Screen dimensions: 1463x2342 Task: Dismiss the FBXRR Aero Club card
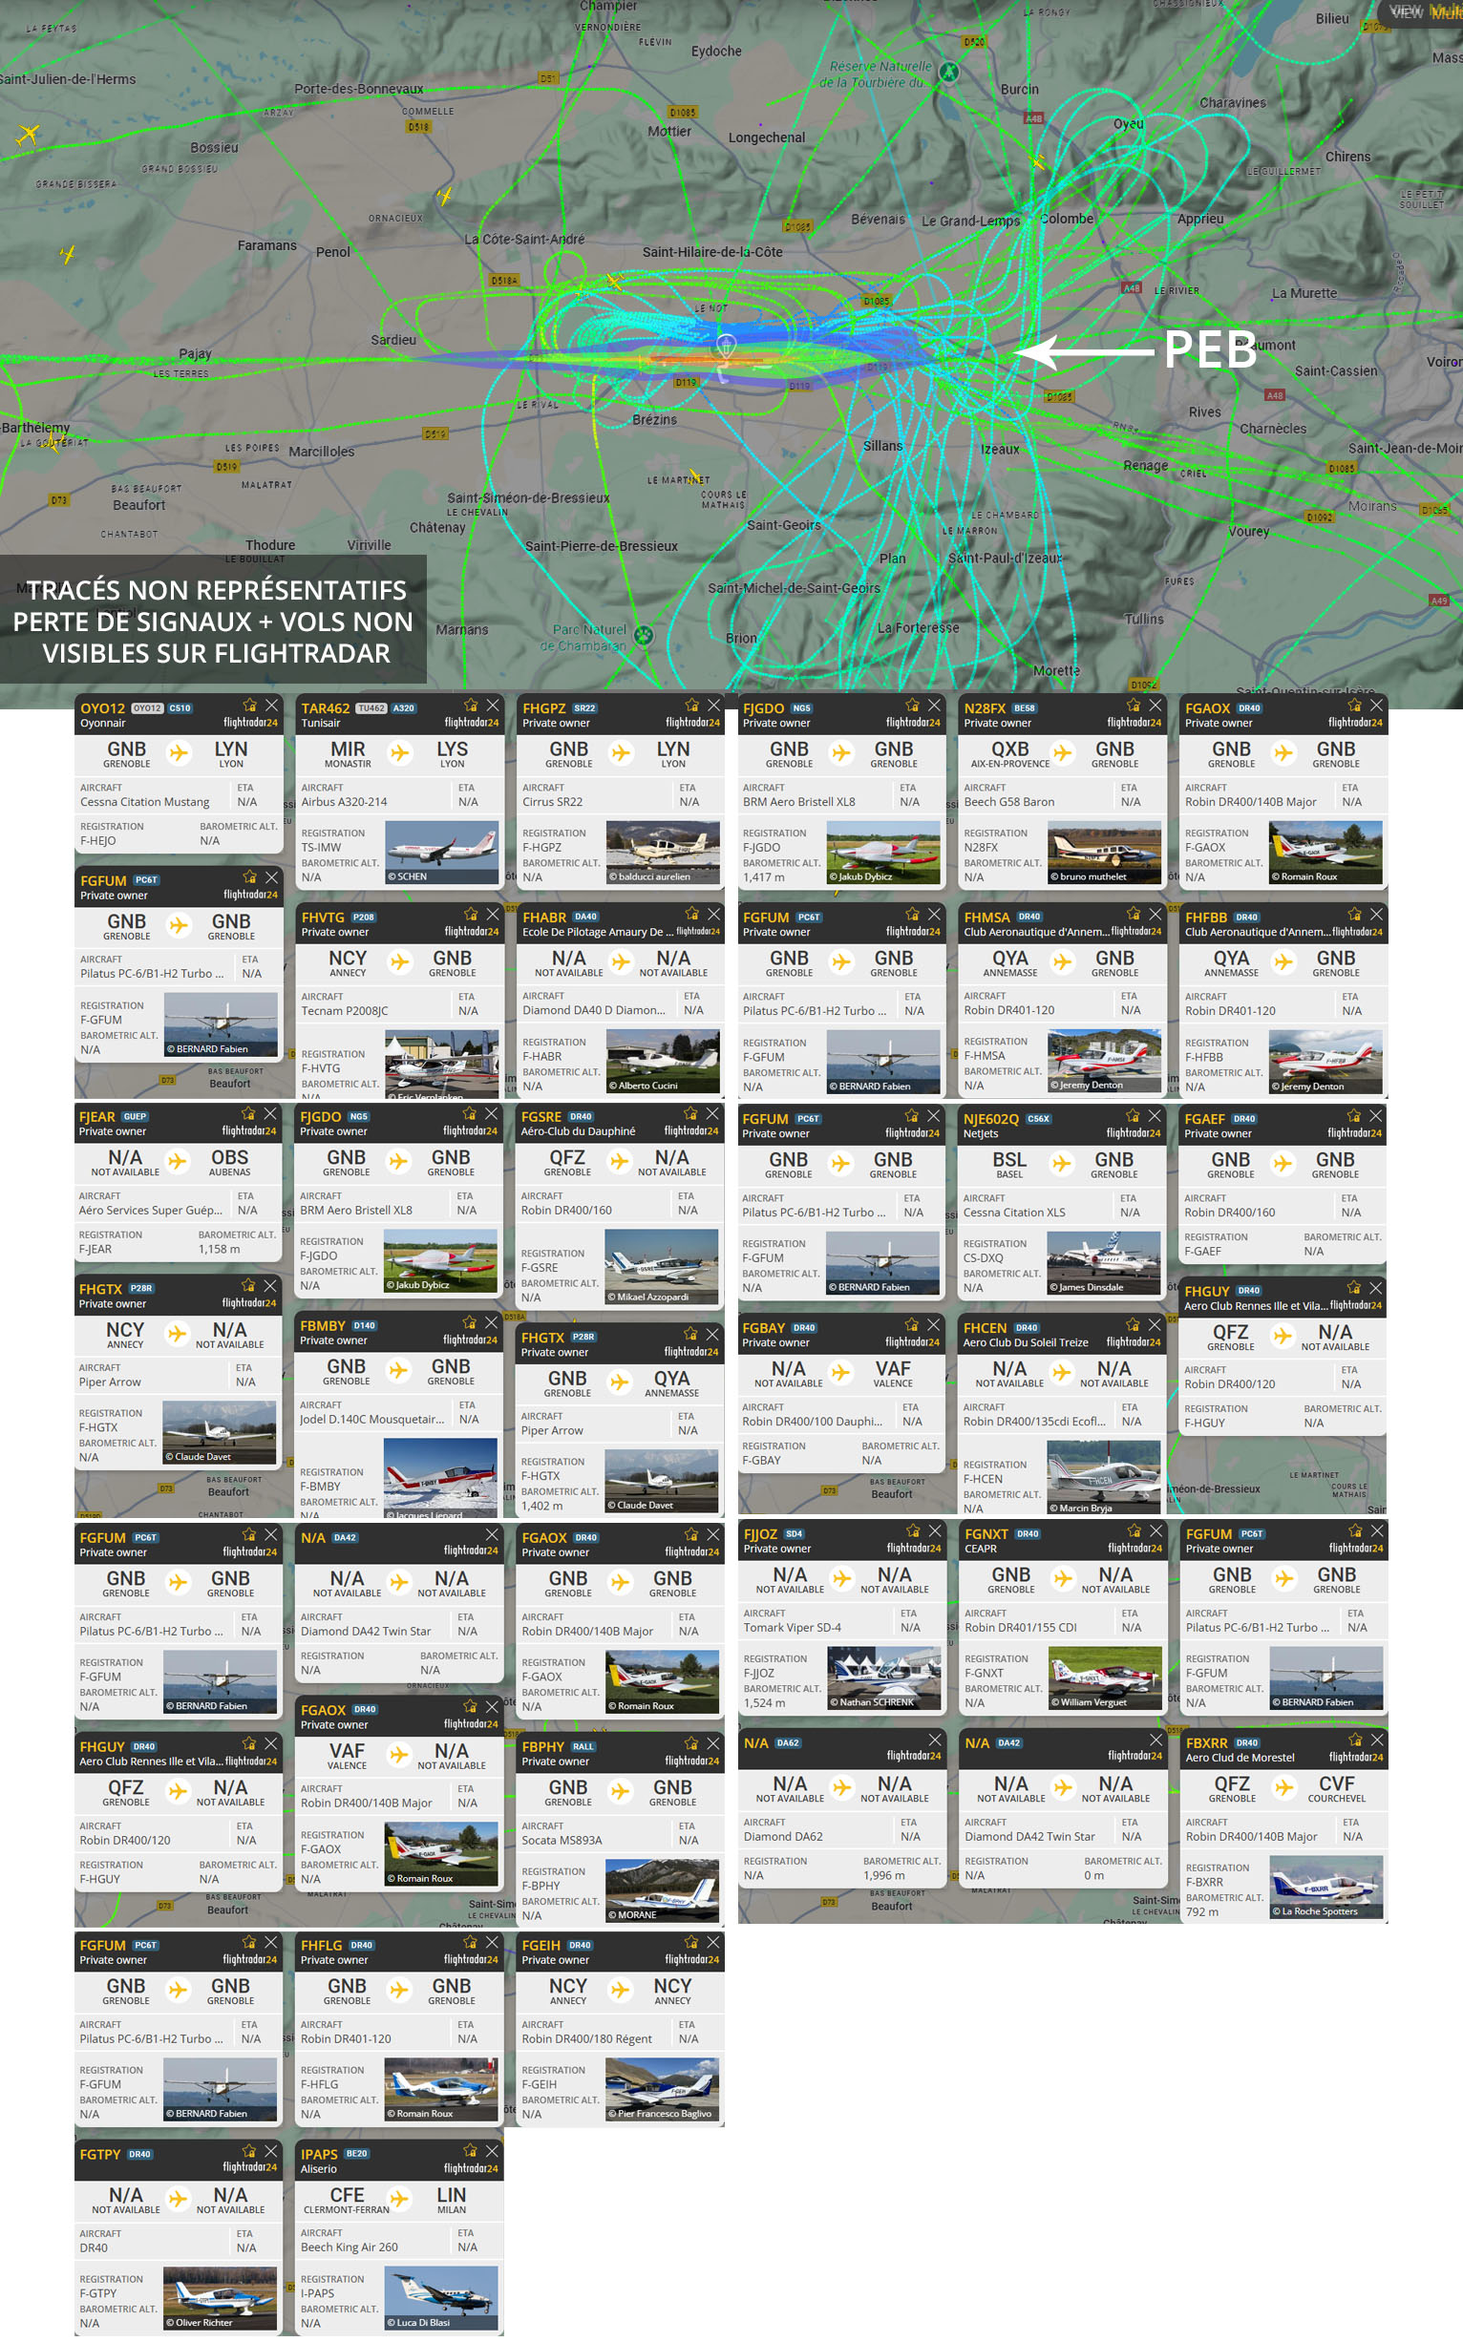[x=1376, y=1741]
